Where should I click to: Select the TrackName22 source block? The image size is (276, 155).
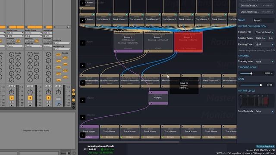pyautogui.click(x=153, y=19)
